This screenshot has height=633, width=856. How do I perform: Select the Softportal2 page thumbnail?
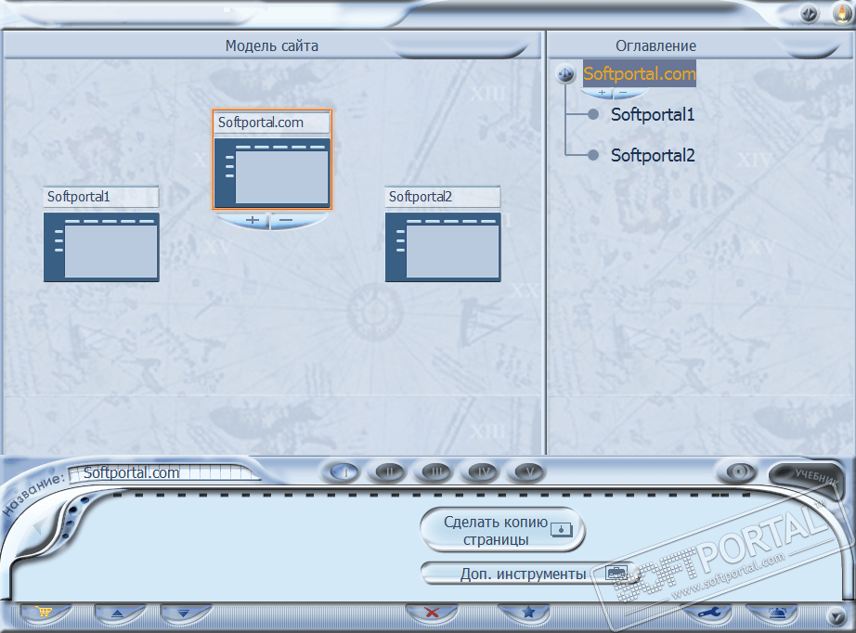coord(443,247)
